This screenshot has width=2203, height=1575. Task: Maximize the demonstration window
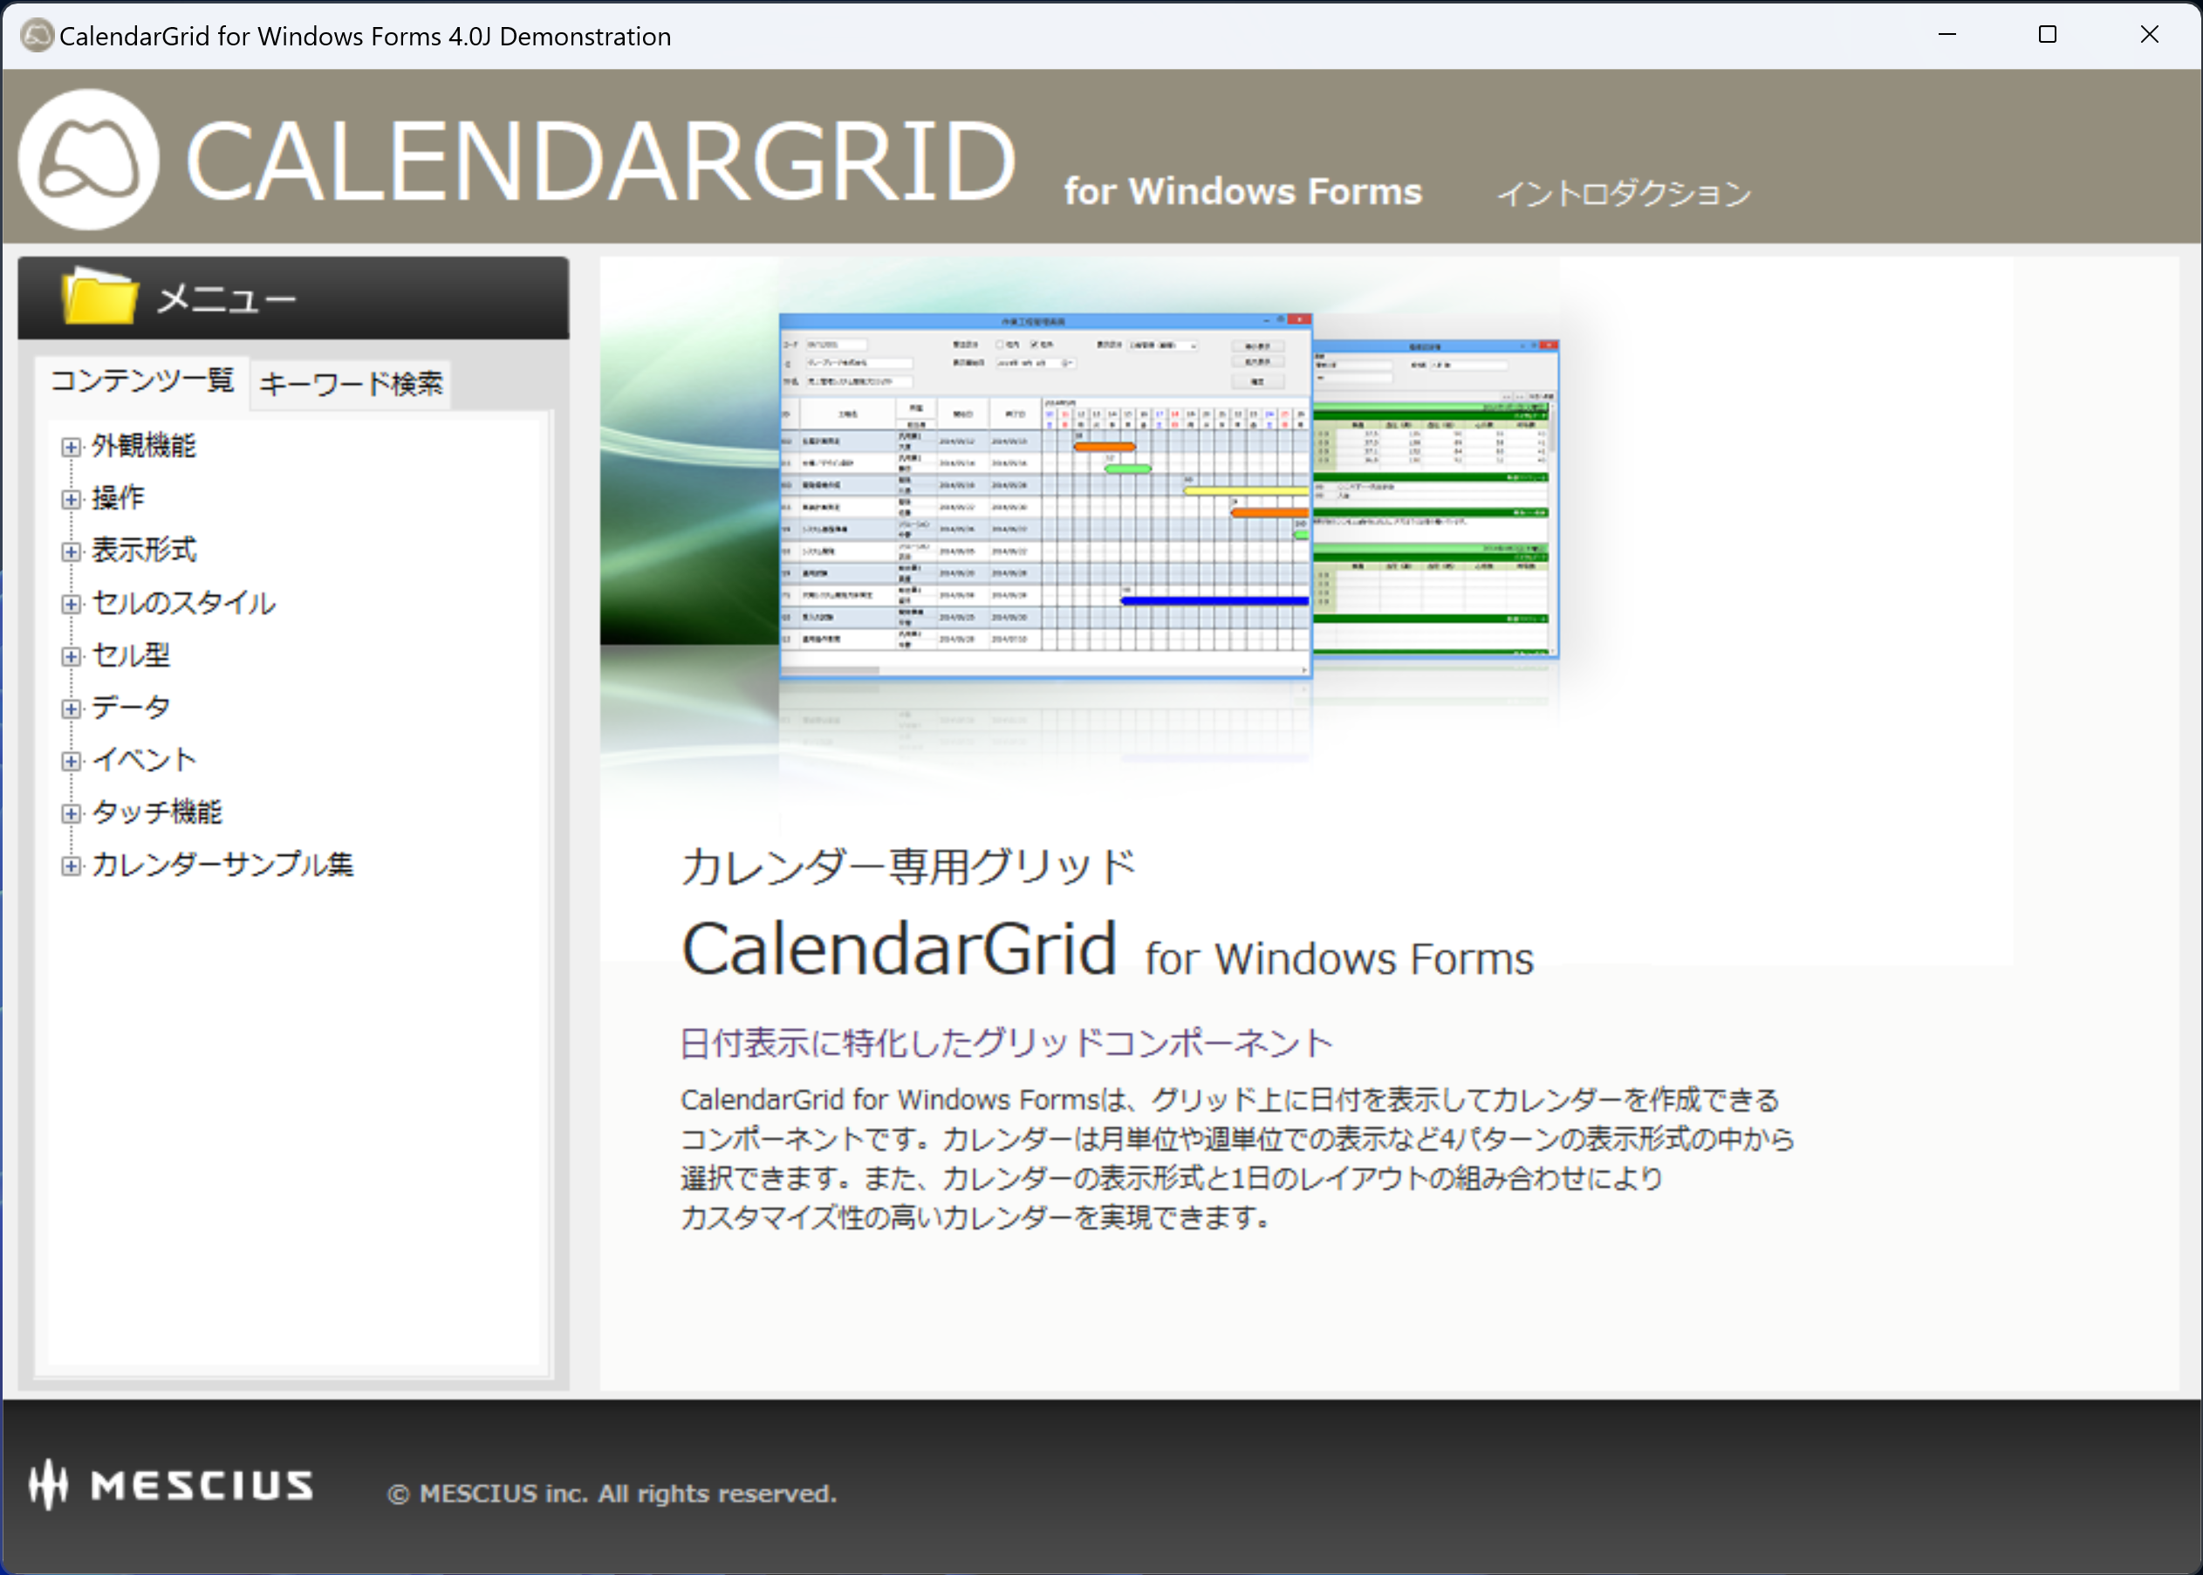click(x=2048, y=35)
